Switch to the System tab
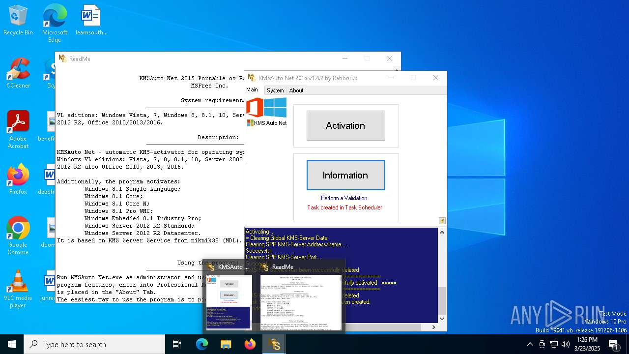The height and width of the screenshot is (354, 629). (x=275, y=90)
